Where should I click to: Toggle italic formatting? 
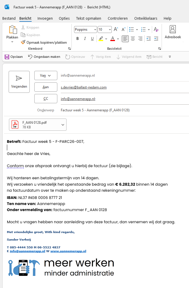[x=85, y=39]
